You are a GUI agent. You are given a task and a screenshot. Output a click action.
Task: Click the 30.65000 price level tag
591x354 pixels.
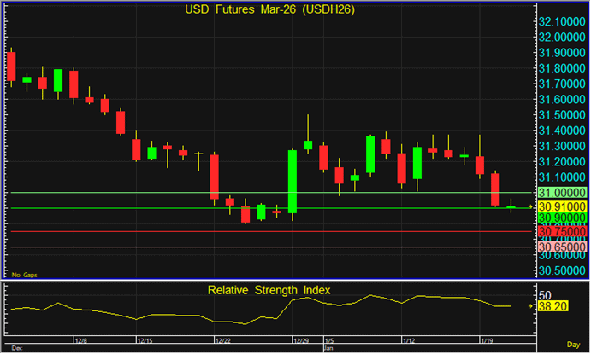tap(561, 247)
